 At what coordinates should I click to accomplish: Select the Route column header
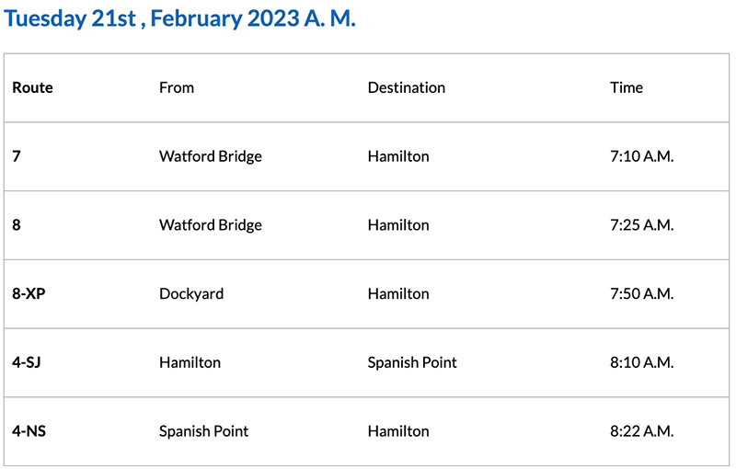[x=32, y=87]
